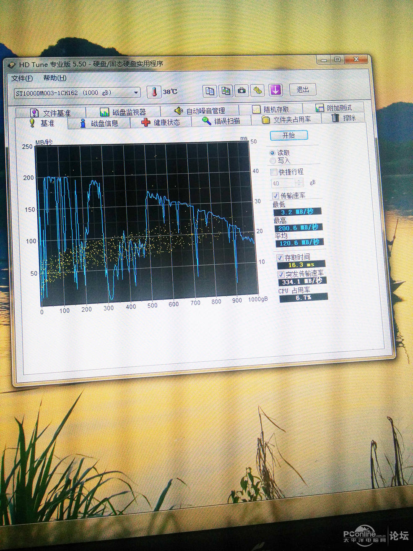This screenshot has height=551, width=413.
Task: Copy screenshot to clipboard icon
Action: [x=226, y=90]
